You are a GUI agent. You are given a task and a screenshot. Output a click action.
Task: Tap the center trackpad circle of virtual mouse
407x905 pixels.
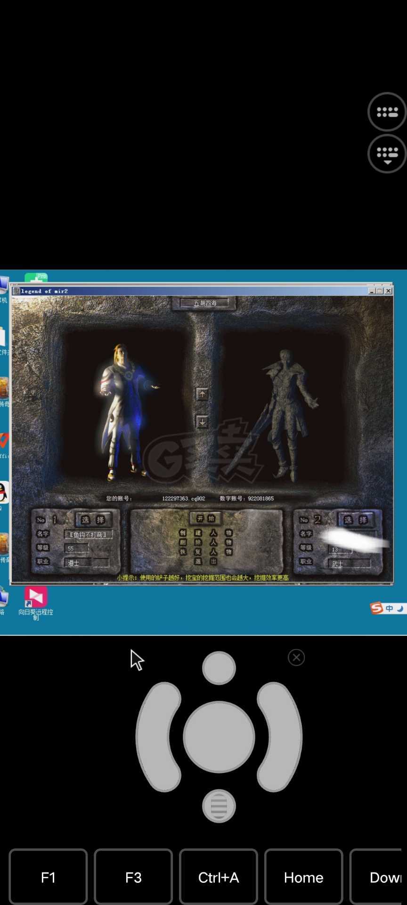[219, 737]
